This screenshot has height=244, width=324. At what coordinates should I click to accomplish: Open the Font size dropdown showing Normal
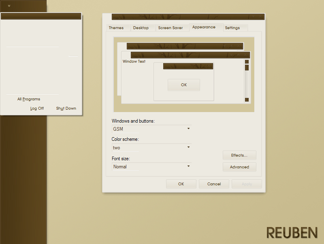click(151, 167)
